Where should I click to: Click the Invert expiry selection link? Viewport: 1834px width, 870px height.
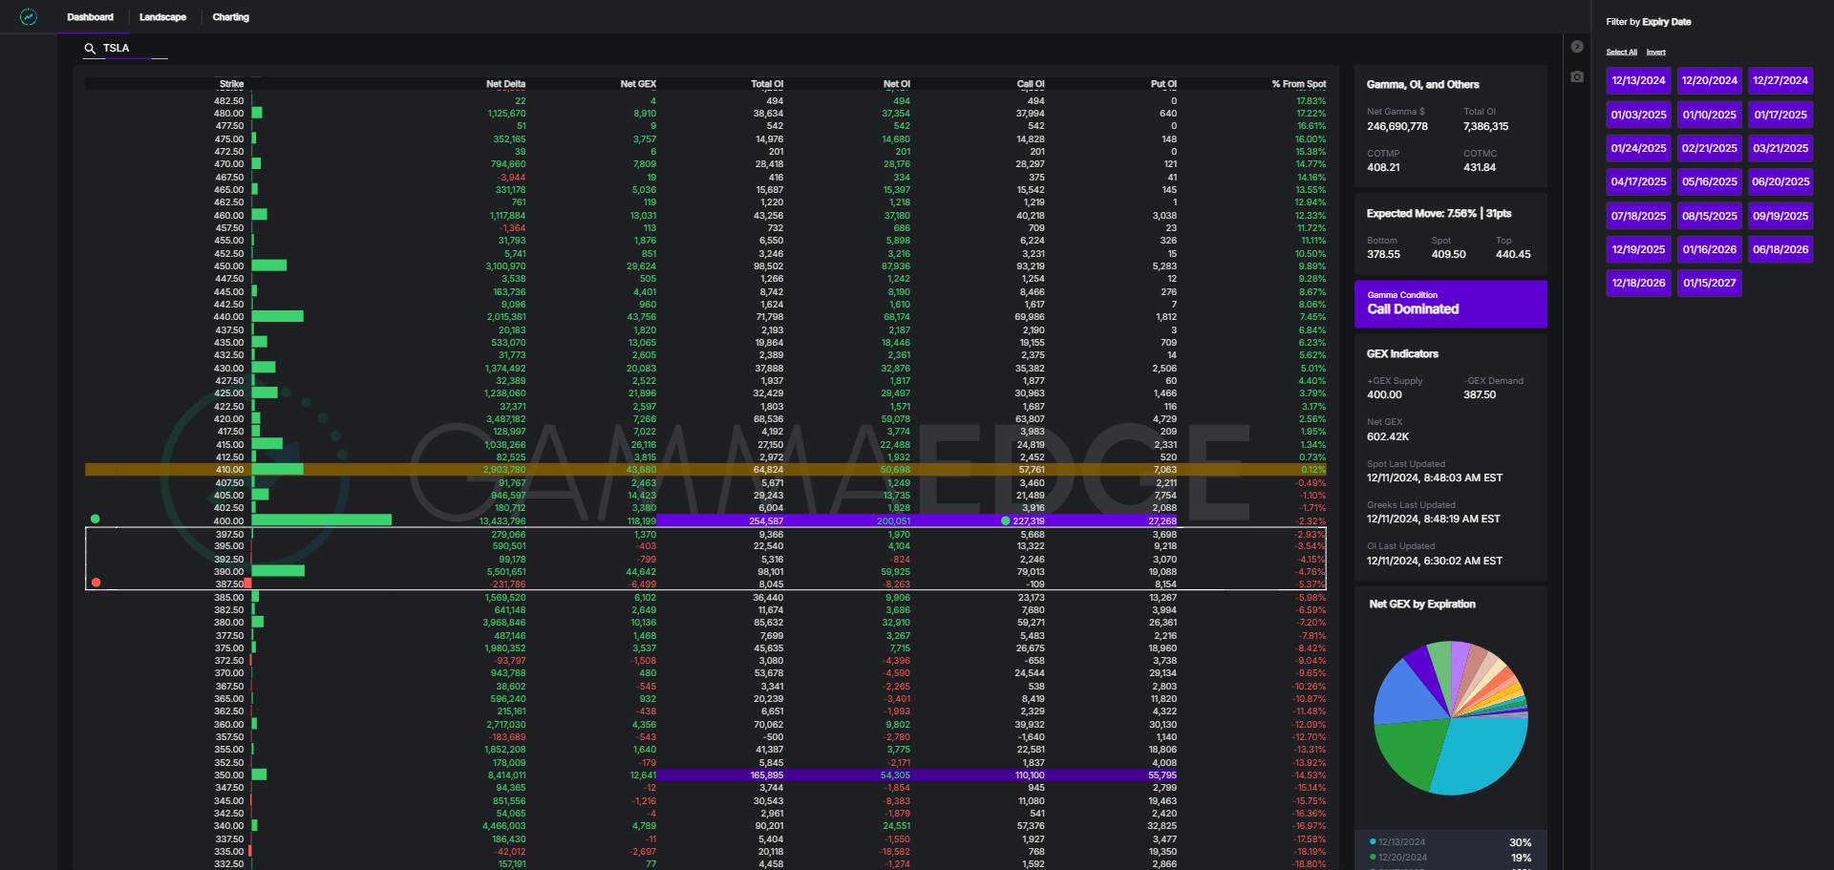tap(1655, 53)
